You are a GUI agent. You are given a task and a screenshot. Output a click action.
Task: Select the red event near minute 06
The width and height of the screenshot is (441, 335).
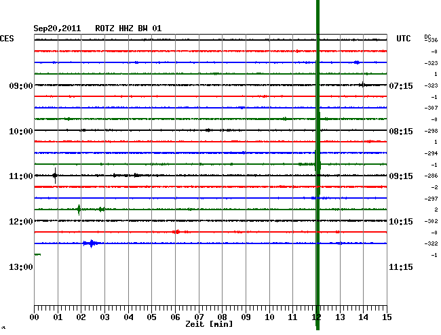176,232
